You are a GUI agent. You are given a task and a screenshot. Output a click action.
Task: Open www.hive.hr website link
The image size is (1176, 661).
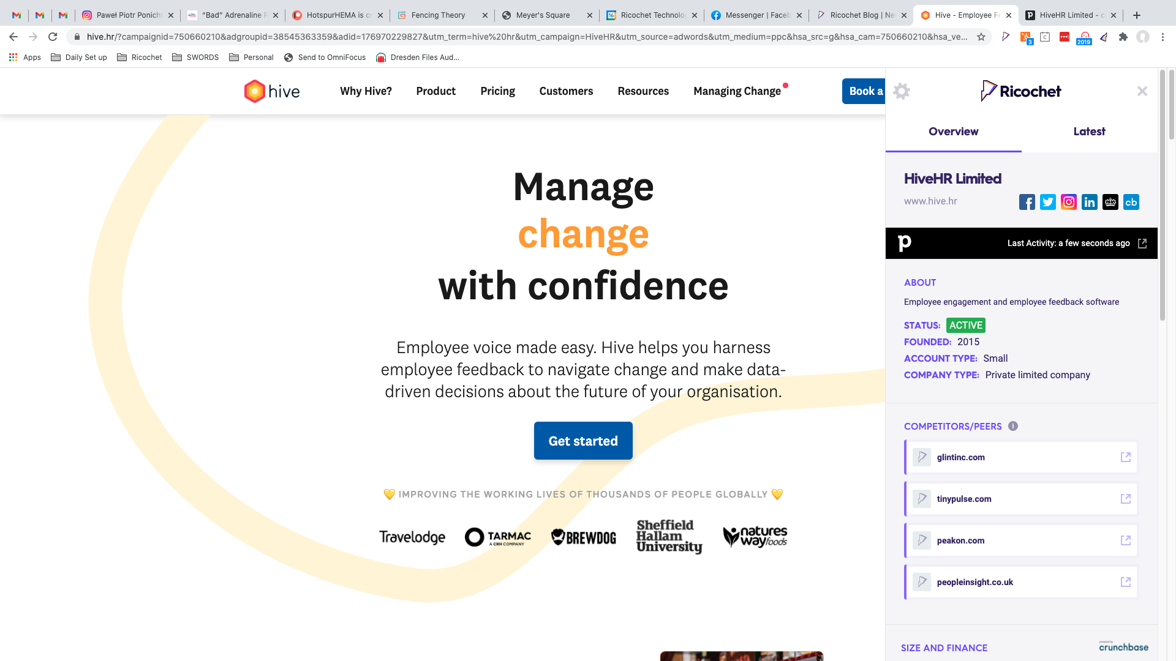point(930,201)
